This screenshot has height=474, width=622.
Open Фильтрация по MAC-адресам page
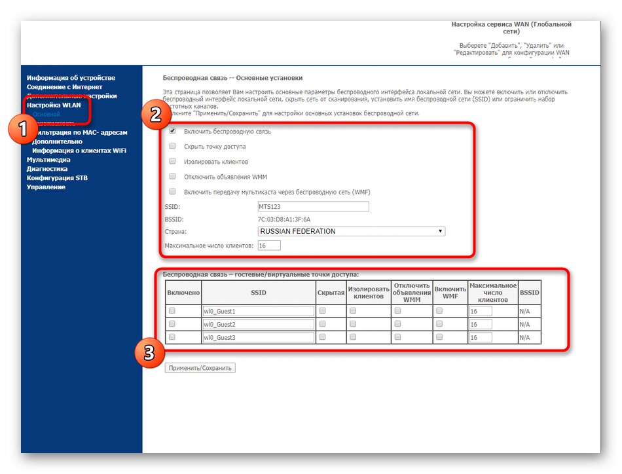80,132
